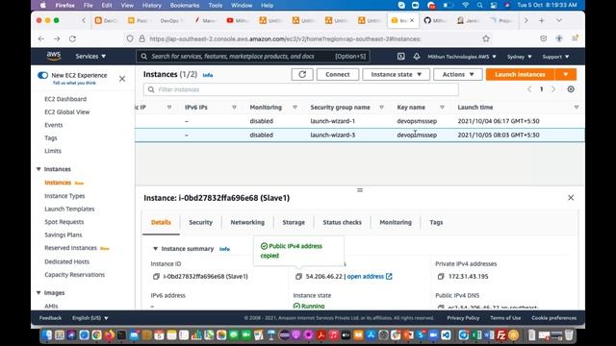This screenshot has width=616, height=346.
Task: Open the Monitoring details tab
Action: click(396, 222)
